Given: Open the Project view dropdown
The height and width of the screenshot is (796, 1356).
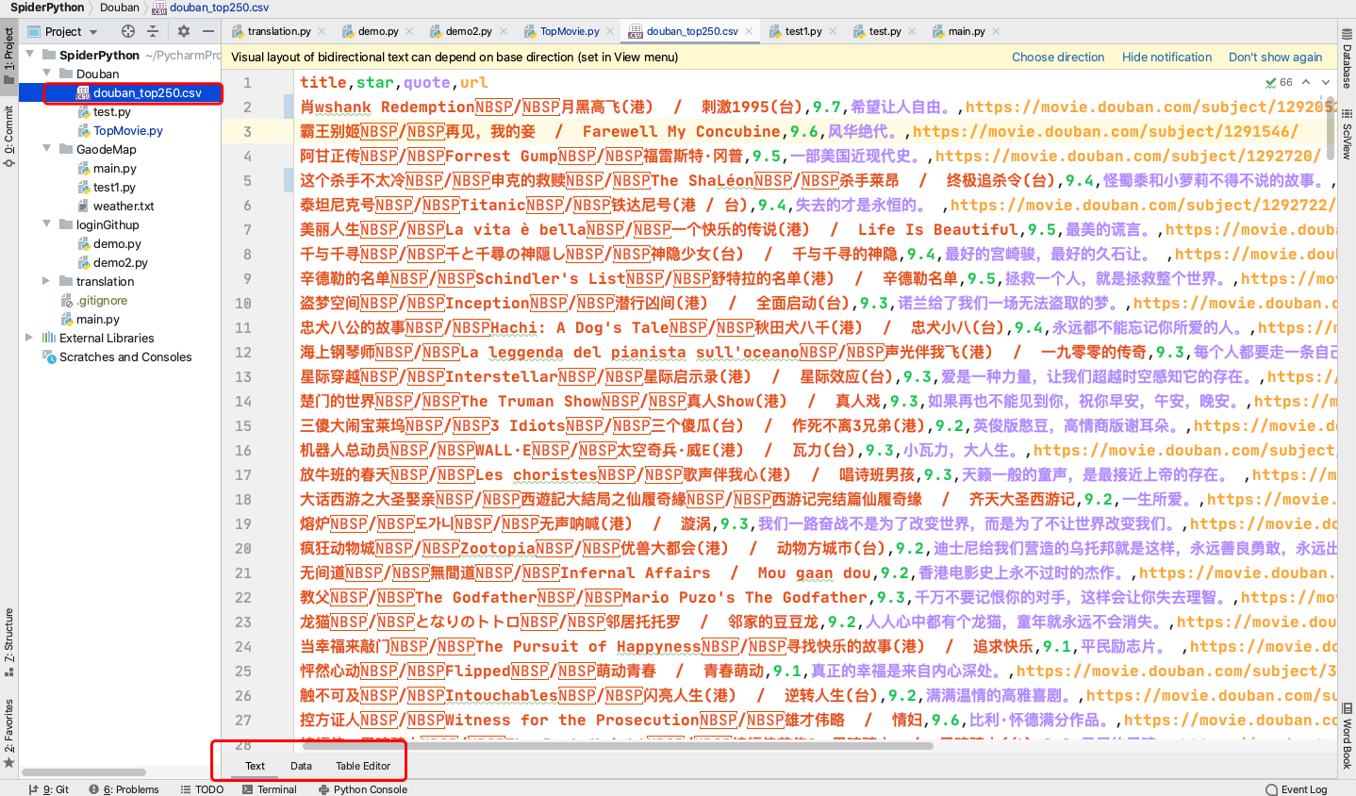Looking at the screenshot, I should pos(62,31).
